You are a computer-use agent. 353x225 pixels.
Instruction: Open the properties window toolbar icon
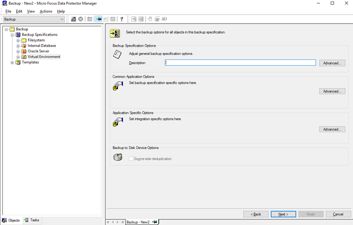tap(90, 19)
